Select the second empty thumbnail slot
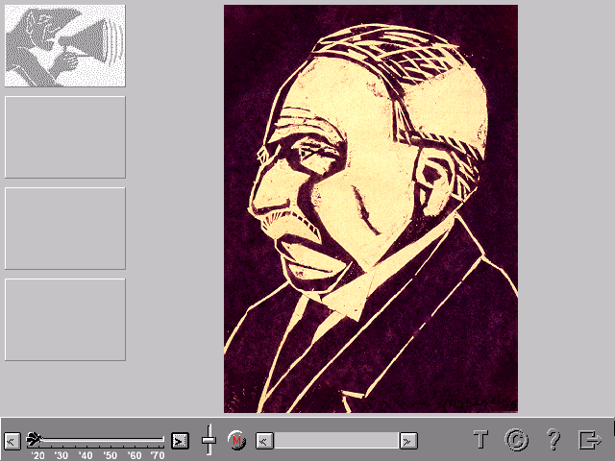The width and height of the screenshot is (615, 461). point(65,137)
